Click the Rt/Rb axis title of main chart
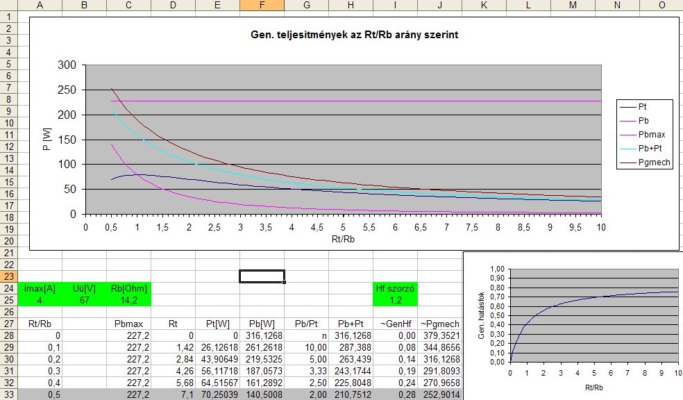This screenshot has width=683, height=400. pyautogui.click(x=343, y=239)
